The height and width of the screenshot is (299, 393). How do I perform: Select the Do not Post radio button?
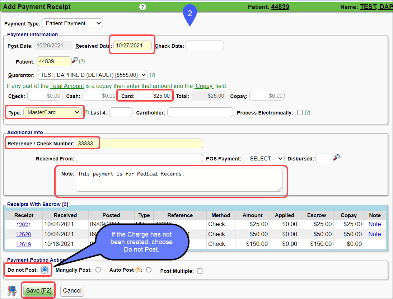click(44, 270)
